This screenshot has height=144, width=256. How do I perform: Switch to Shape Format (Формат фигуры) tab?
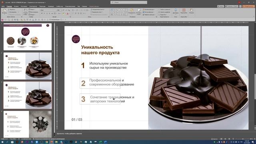tap(94, 6)
